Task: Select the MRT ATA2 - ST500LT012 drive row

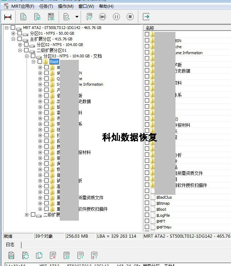Action: pyautogui.click(x=62, y=28)
